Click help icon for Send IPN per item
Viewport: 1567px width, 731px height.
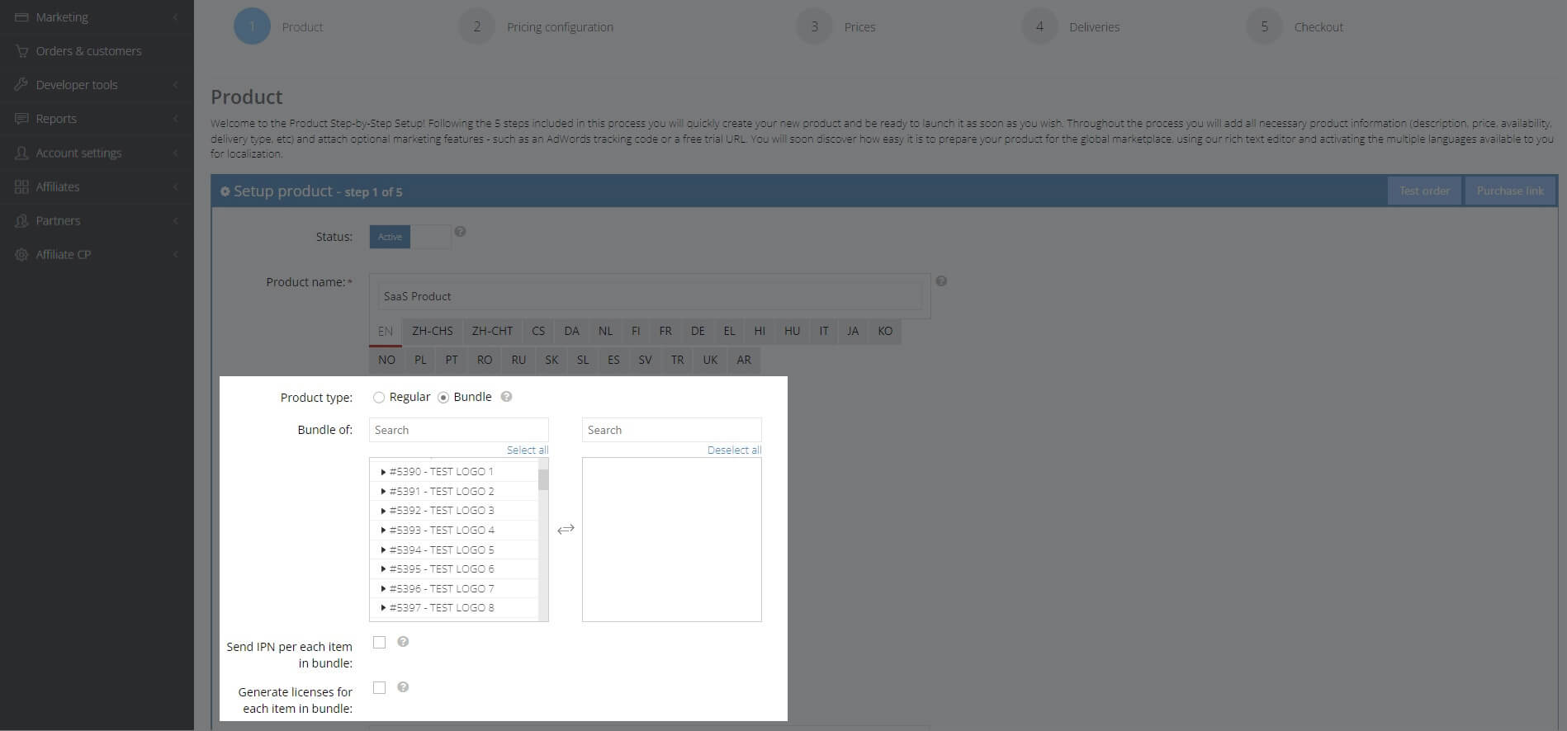click(403, 642)
